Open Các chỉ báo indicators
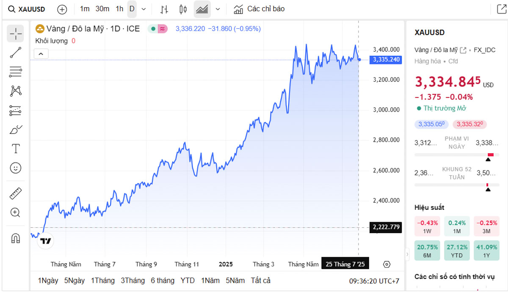Screen dimensions: 508x292 [x=260, y=9]
